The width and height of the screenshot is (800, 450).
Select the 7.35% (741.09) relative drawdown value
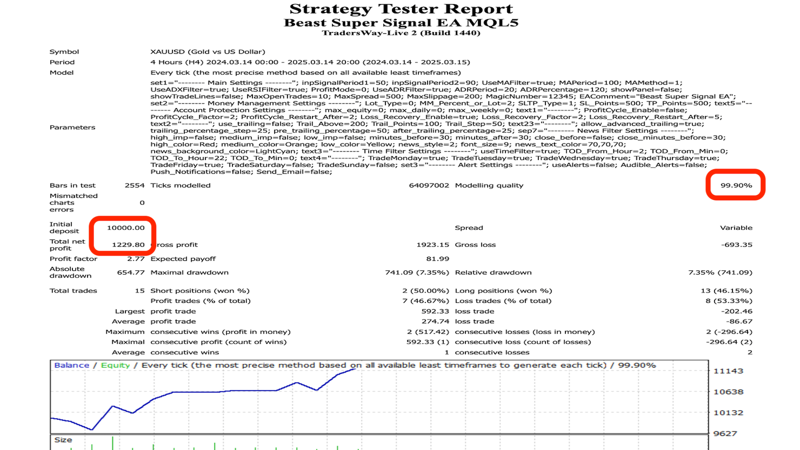click(720, 272)
